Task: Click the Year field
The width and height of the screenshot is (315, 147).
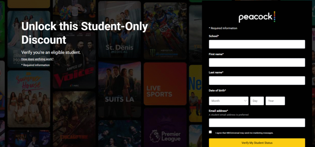Action: [275, 101]
